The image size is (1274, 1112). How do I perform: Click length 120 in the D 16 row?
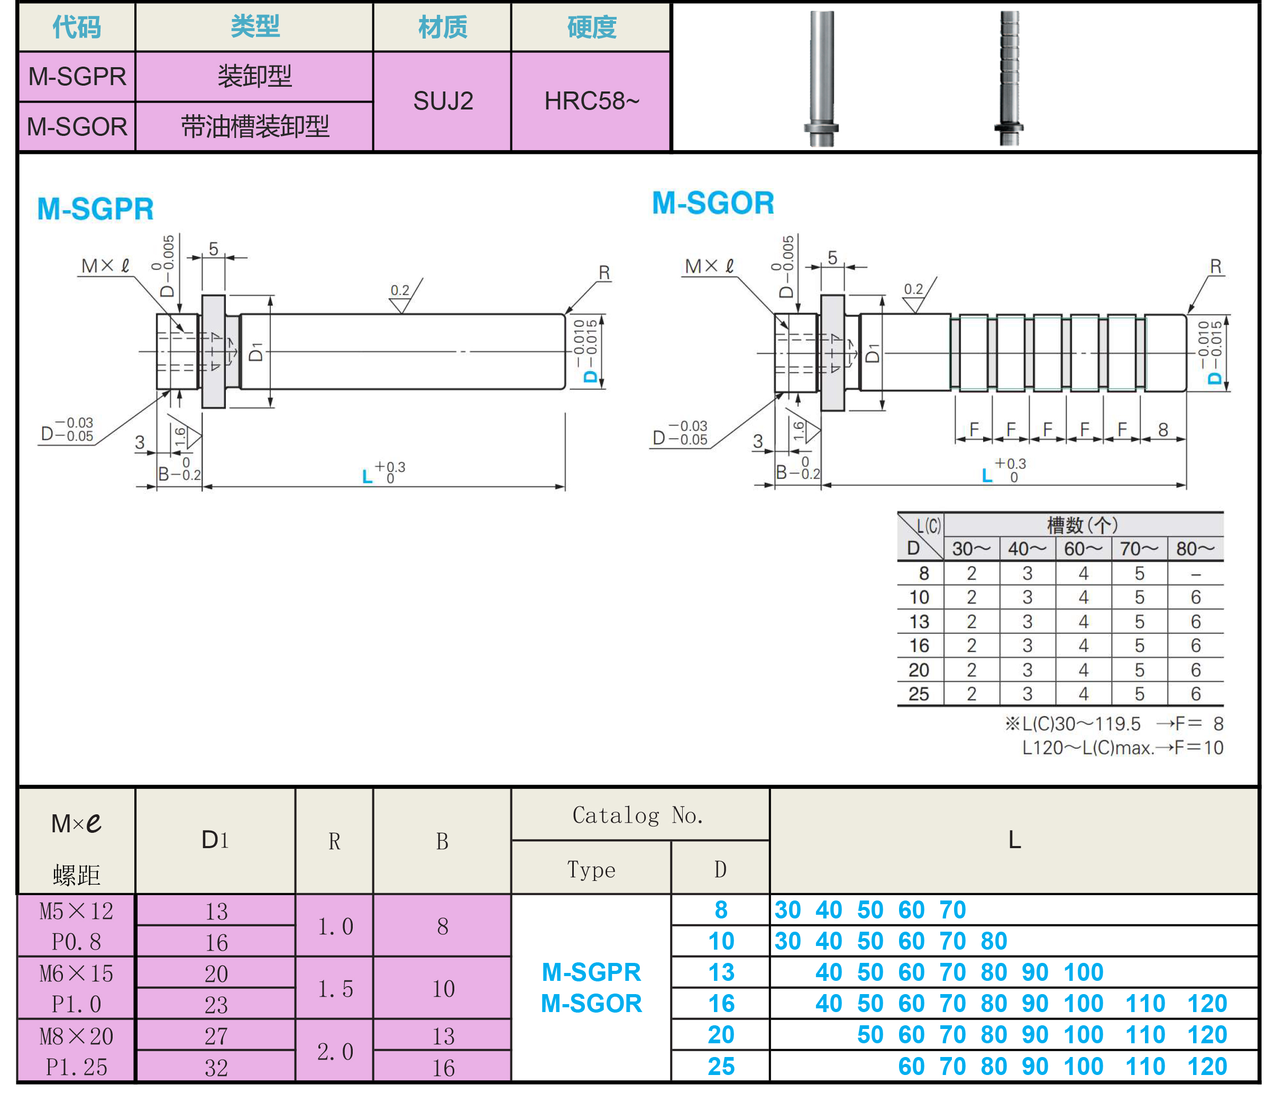(x=1206, y=1004)
